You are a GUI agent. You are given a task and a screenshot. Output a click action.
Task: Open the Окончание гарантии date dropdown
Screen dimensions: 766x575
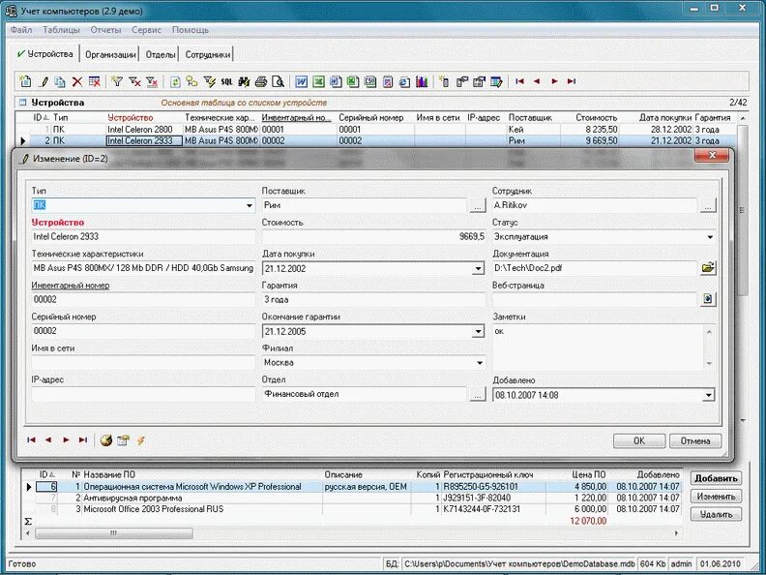pyautogui.click(x=478, y=331)
